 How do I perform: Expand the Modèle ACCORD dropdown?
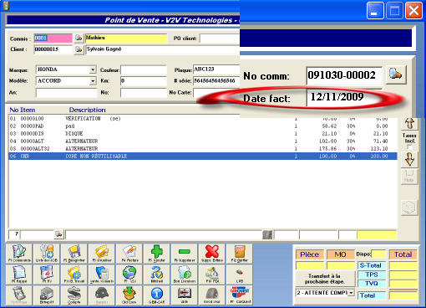93,81
